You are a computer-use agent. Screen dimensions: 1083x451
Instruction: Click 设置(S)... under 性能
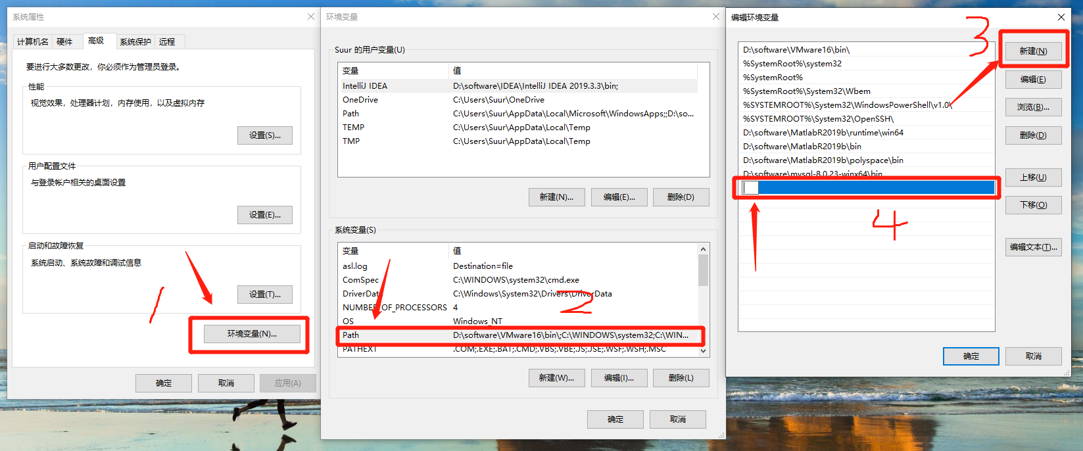point(265,135)
